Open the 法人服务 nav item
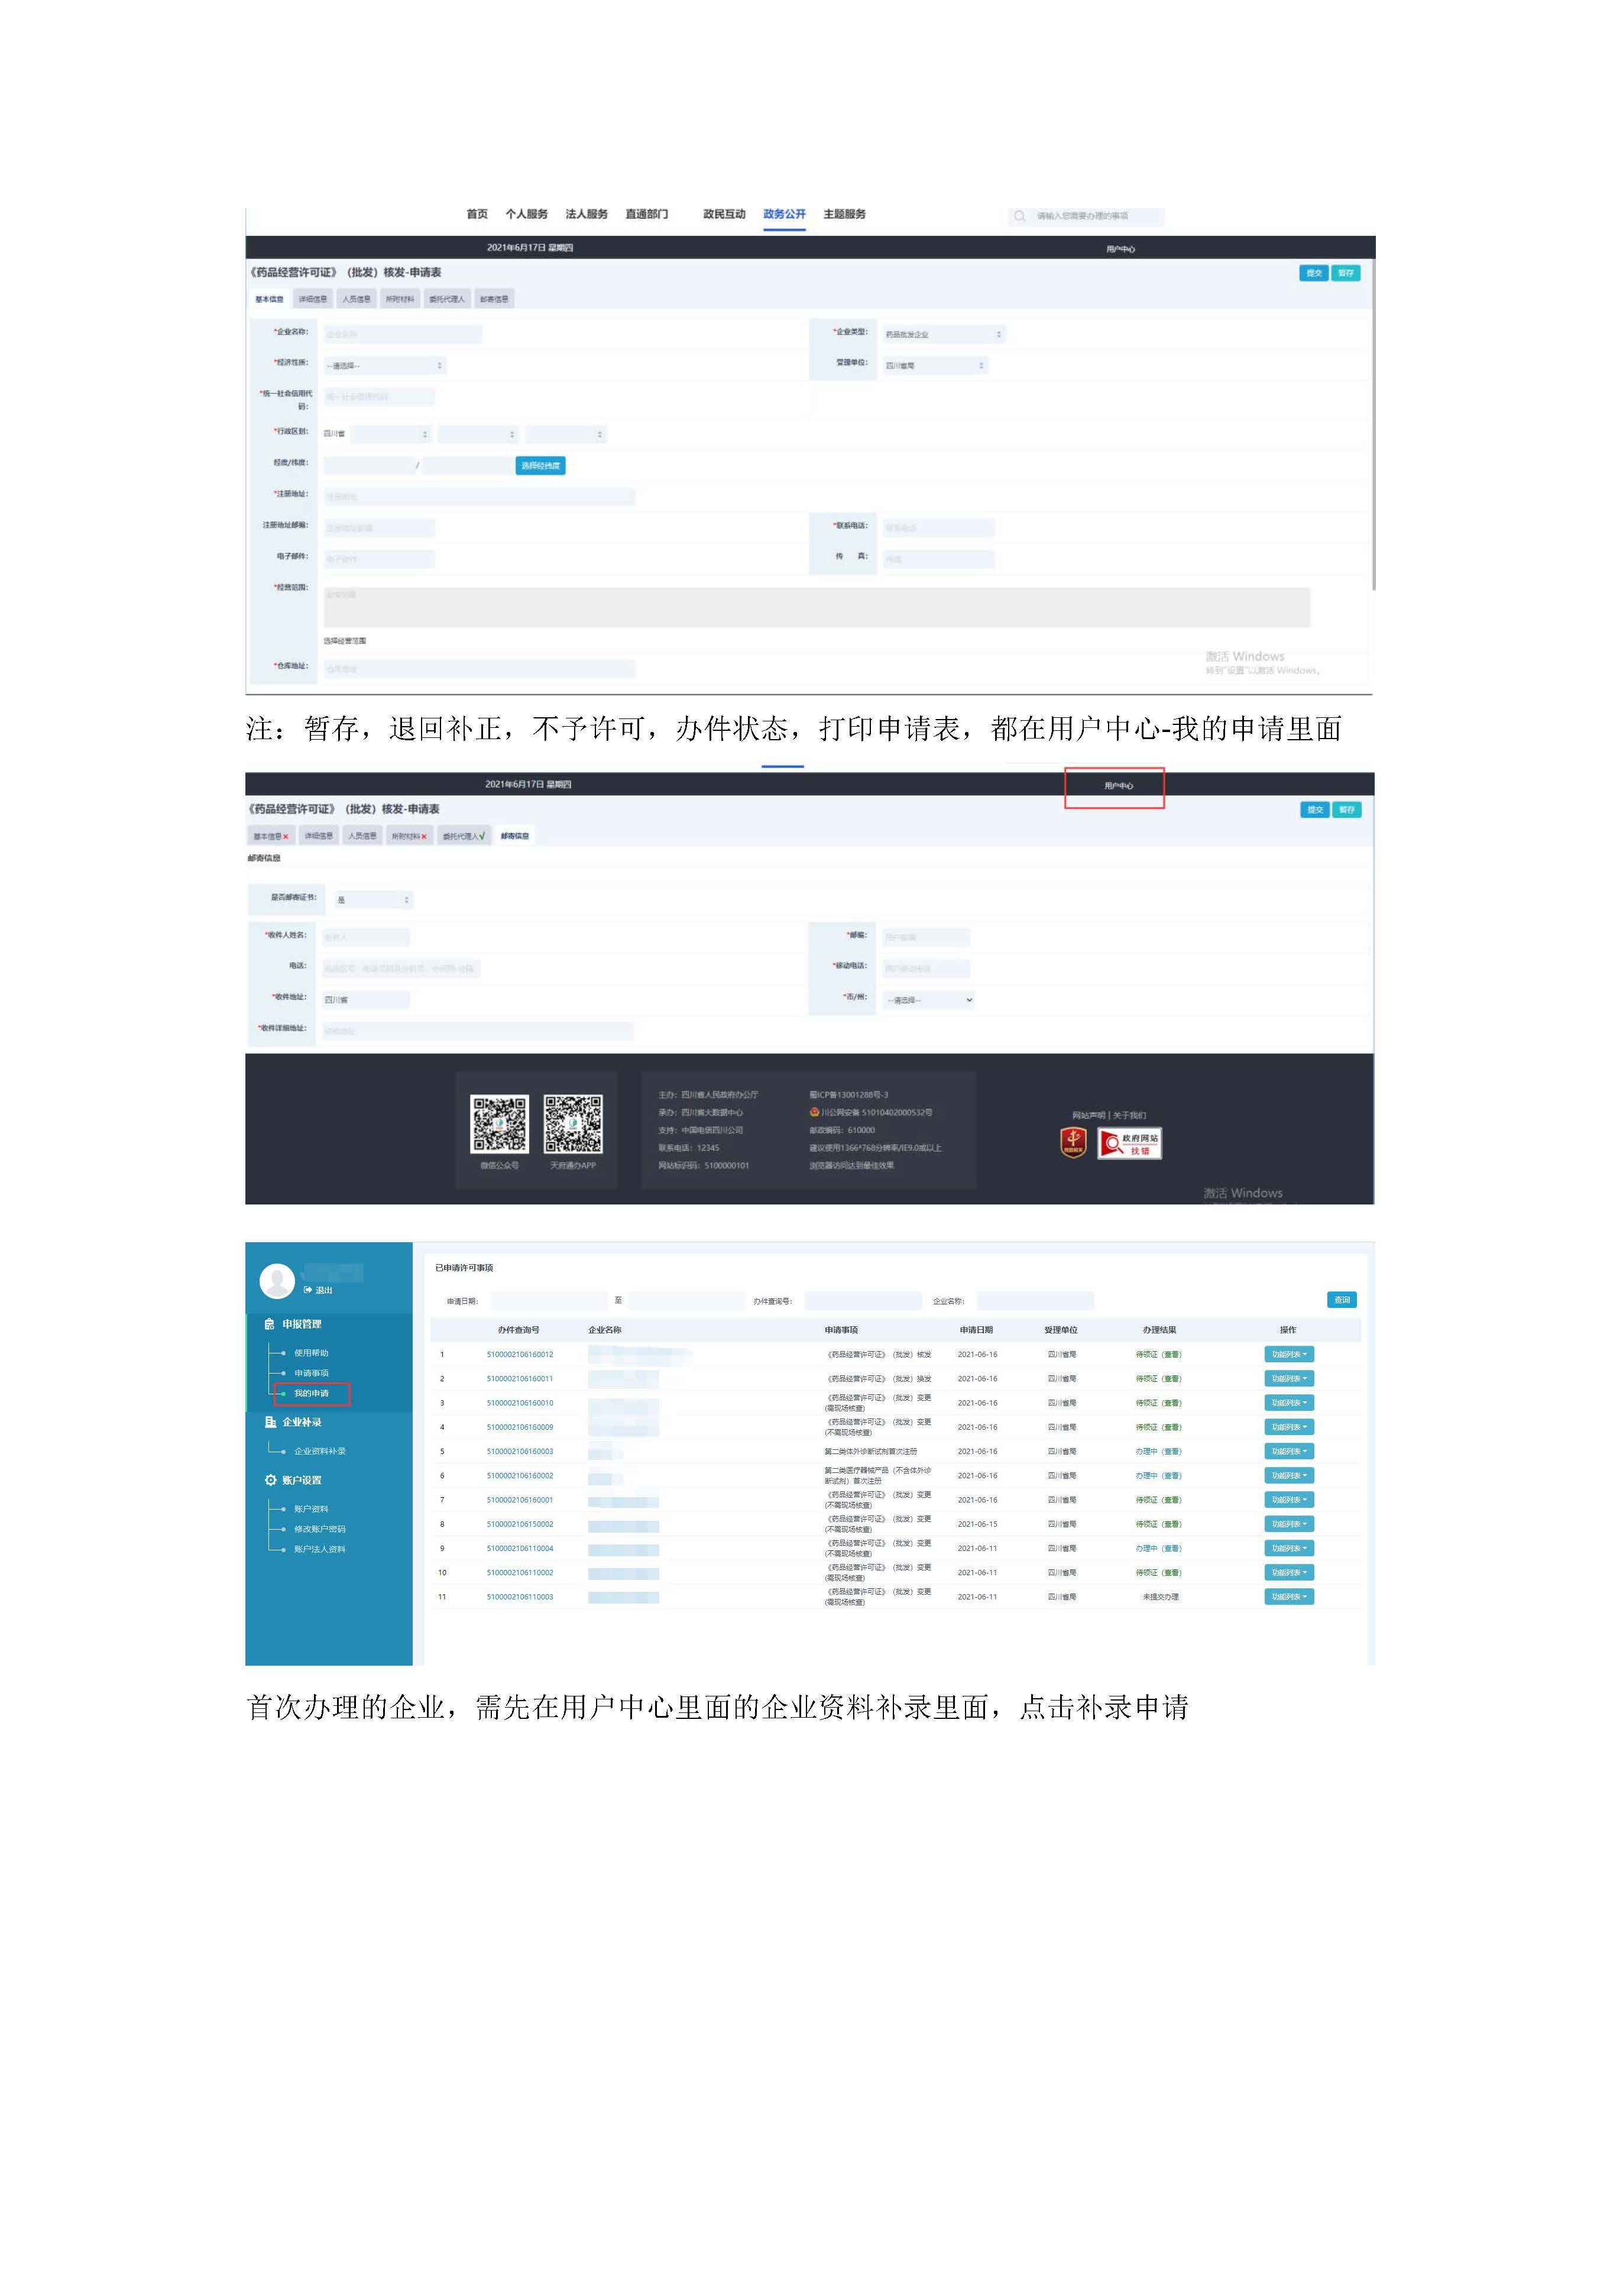The height and width of the screenshot is (2296, 1623). [x=587, y=214]
